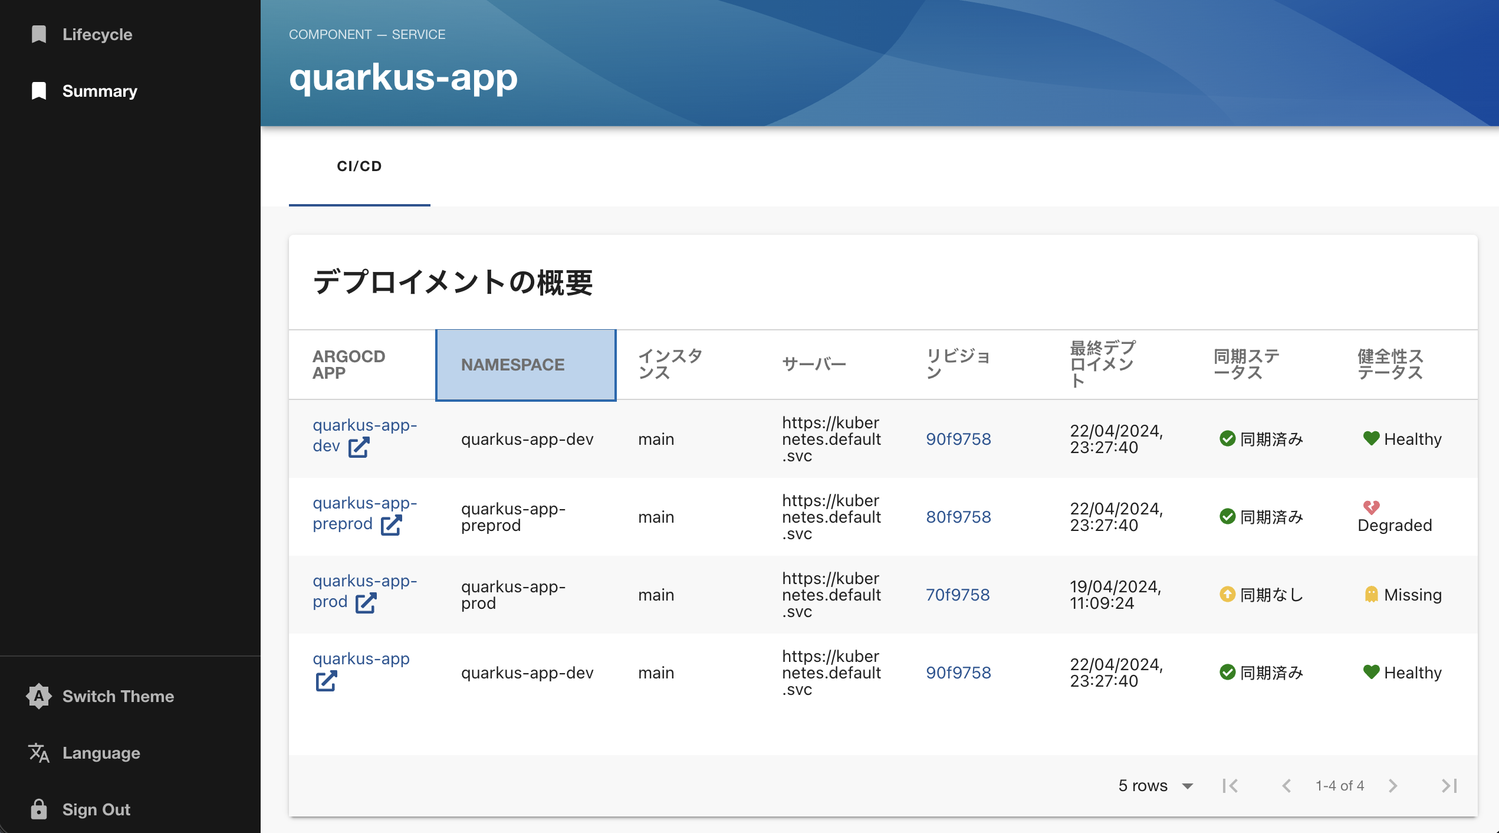
Task: Click external link icon beside quarkus-app-preprod
Action: (391, 525)
